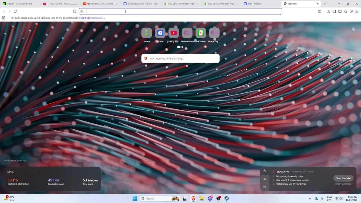Switch to the Survival Disaster Natural tab
Screen dimensions: 361x203
(140, 4)
